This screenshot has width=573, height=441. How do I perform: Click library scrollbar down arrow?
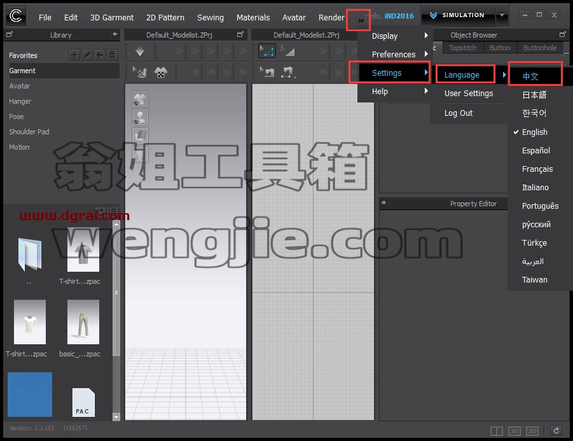(116, 416)
